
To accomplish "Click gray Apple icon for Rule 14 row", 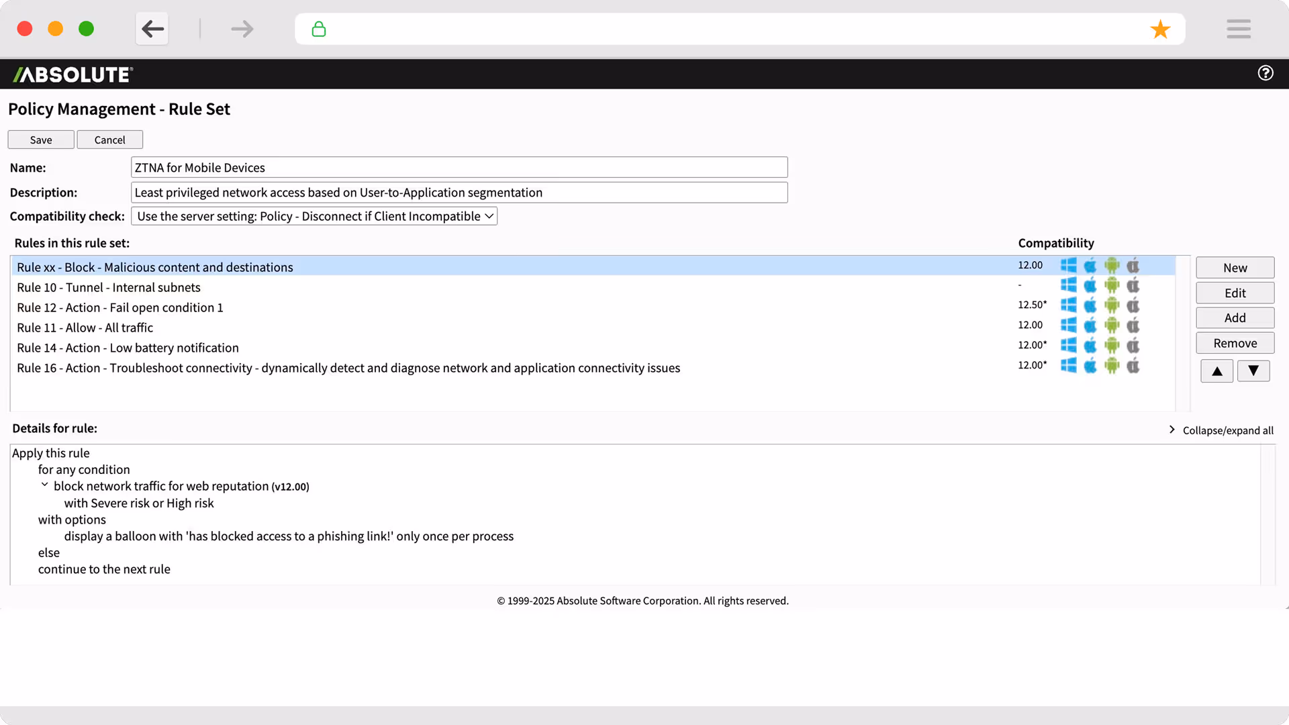I will [x=1133, y=346].
